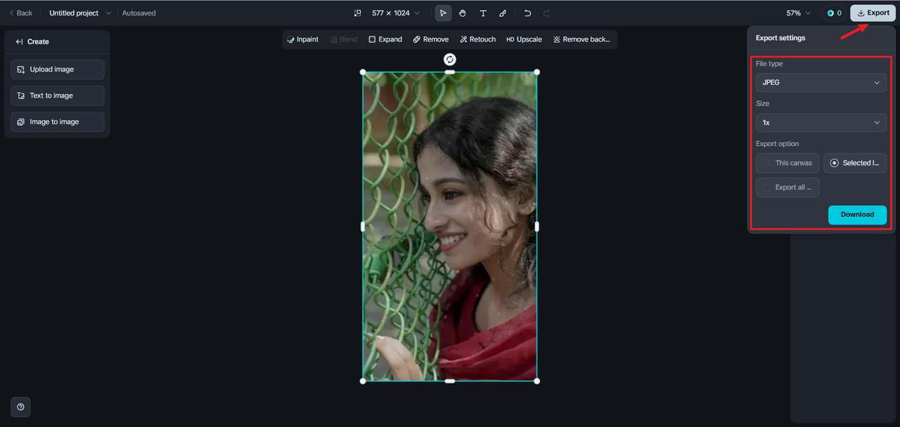Select the Export all option

pos(787,188)
